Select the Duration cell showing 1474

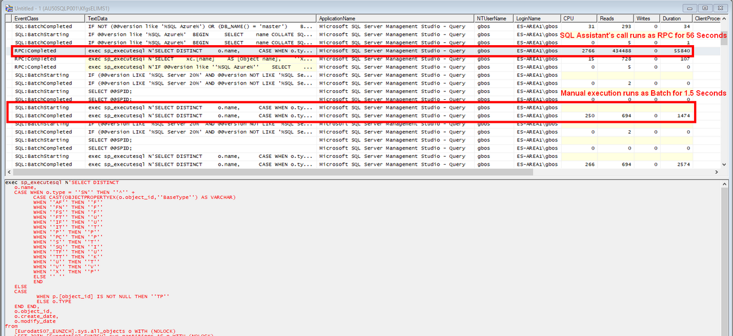(676, 116)
